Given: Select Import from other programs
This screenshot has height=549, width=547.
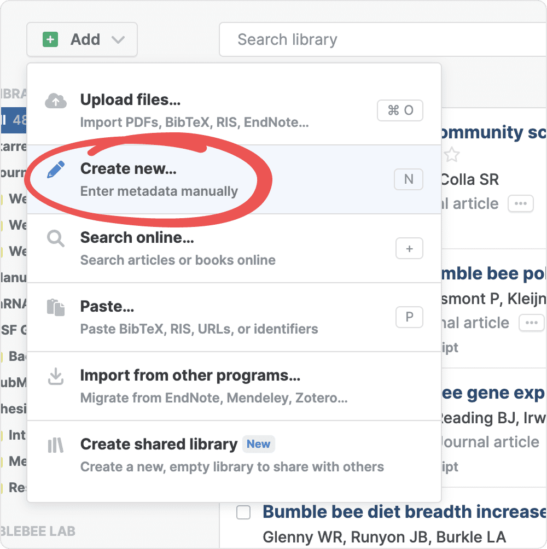Looking at the screenshot, I should pos(190,376).
